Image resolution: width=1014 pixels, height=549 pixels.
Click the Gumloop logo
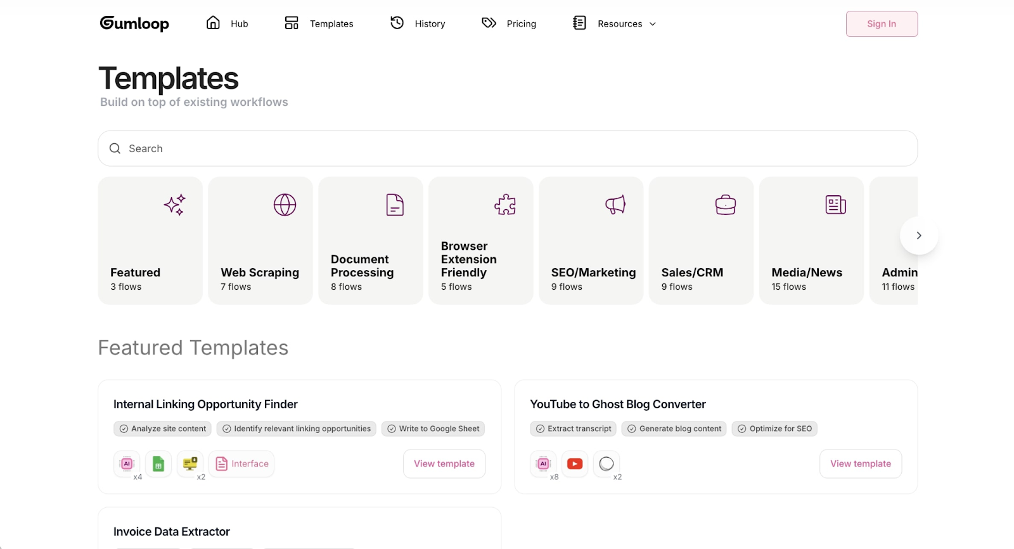point(134,23)
